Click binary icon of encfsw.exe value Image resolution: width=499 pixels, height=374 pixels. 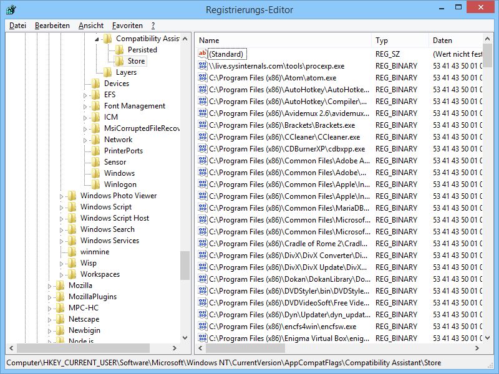(202, 326)
